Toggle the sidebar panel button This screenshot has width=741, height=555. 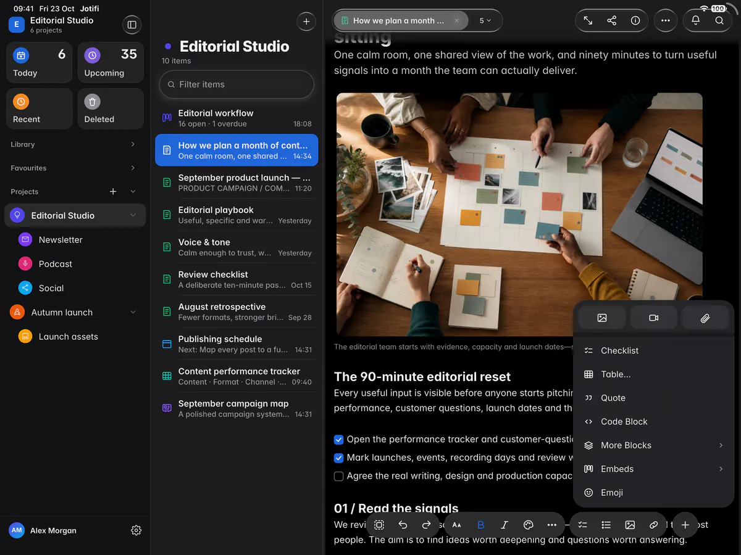tap(132, 25)
